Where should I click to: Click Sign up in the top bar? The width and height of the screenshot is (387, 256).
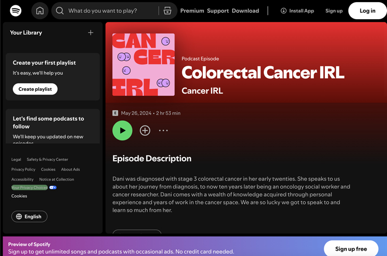point(334,11)
